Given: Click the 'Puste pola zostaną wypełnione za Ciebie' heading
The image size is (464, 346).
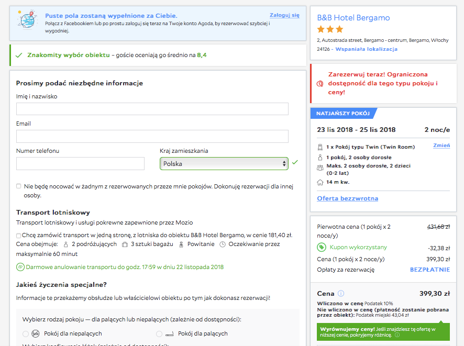Looking at the screenshot, I should [x=111, y=16].
